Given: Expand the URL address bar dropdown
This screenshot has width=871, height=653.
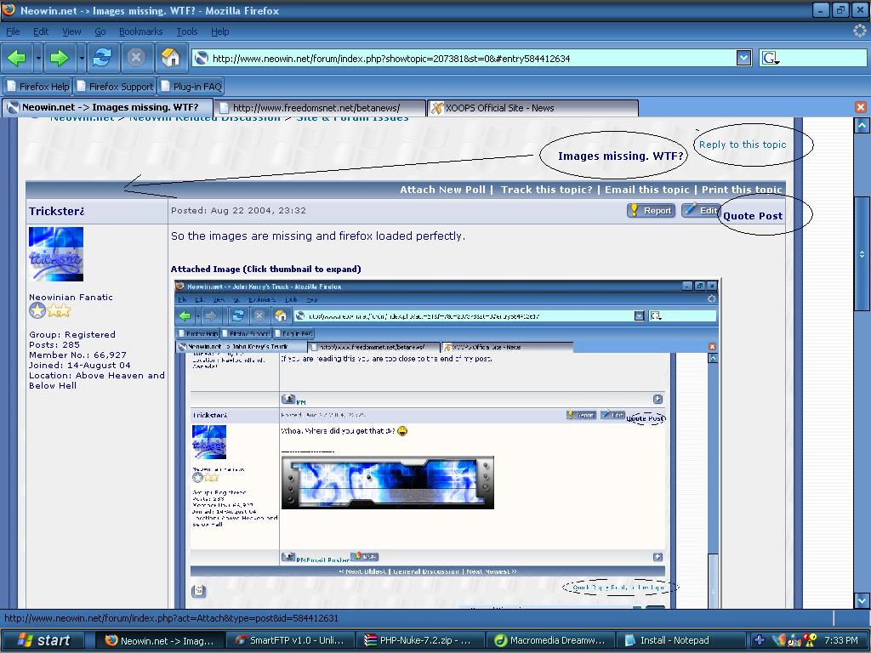Looking at the screenshot, I should pos(743,58).
